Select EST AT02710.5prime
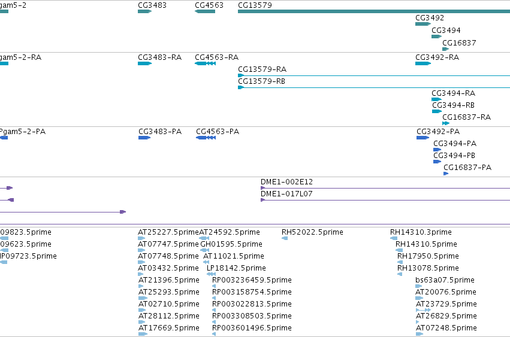510x337 pixels. tap(169, 305)
